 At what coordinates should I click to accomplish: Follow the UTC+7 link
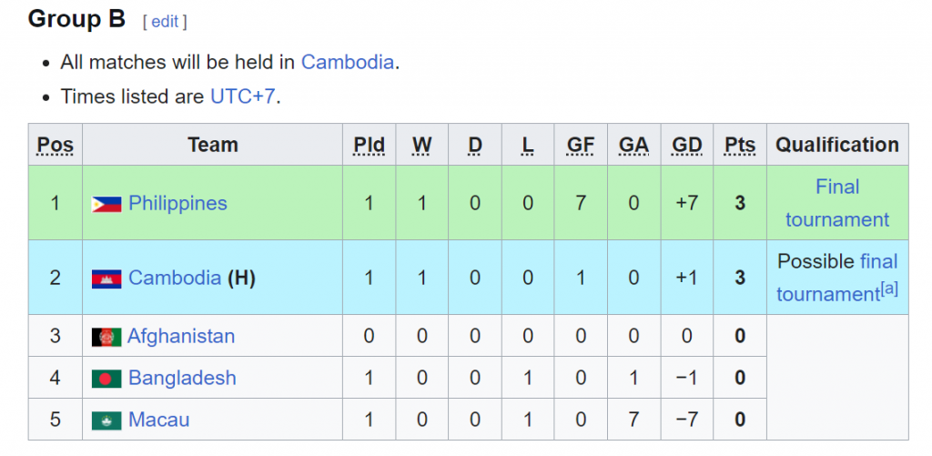242,96
